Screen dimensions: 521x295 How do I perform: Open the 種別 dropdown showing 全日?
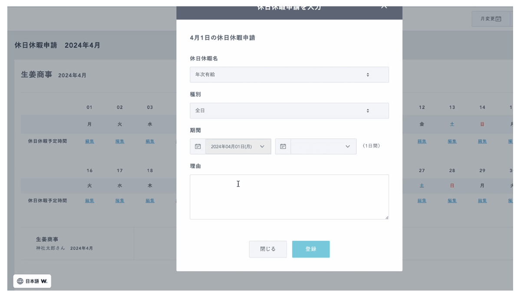(289, 111)
